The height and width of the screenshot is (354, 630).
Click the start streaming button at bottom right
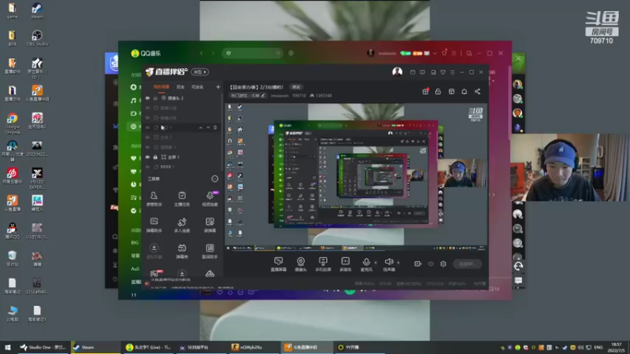coord(467,264)
